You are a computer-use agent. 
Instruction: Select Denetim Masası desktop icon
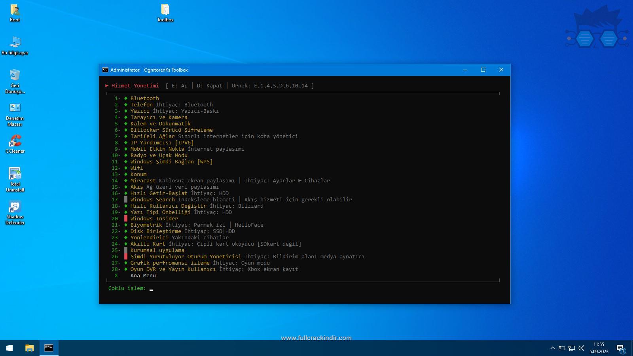point(15,114)
